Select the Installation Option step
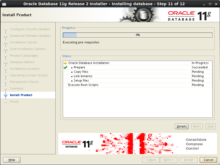Image resolution: width=220 pixels, height=165 pixels. pyautogui.click(x=23, y=42)
